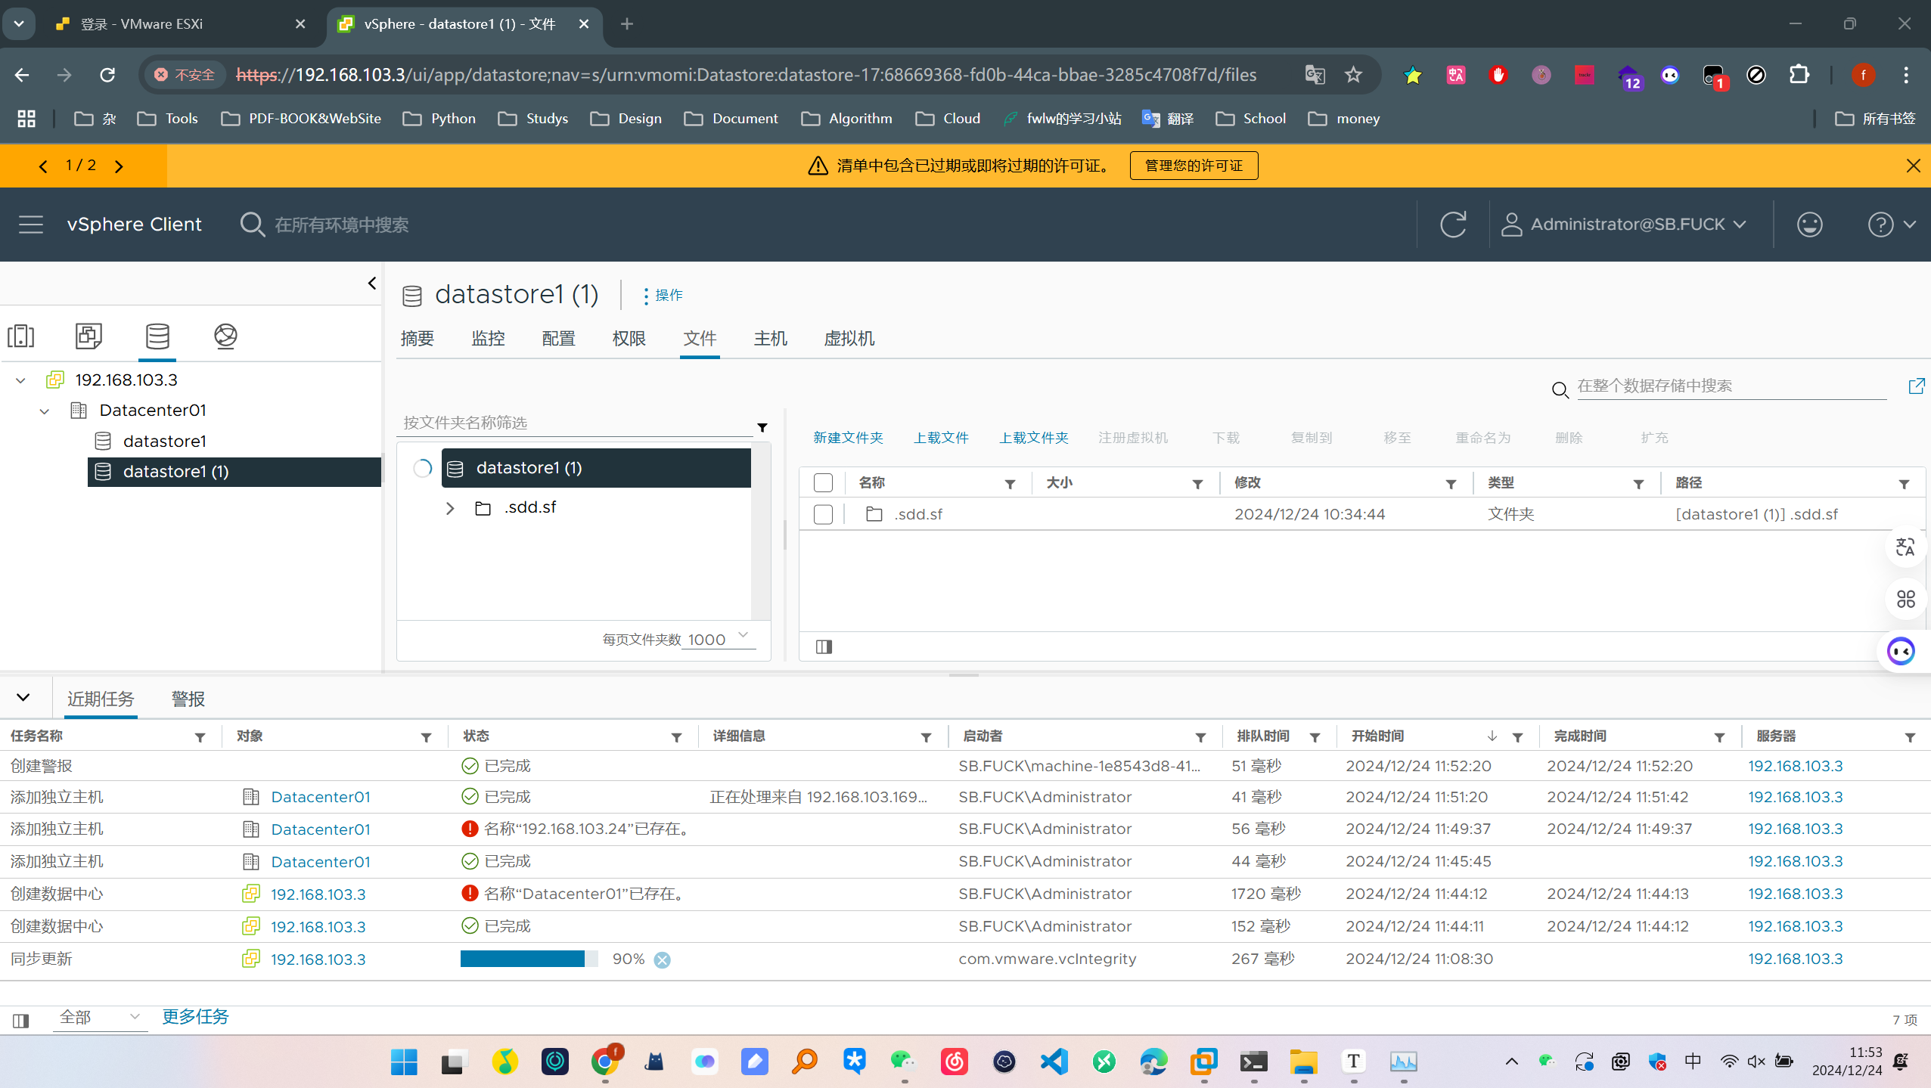Click the folder name filter funnel icon
The height and width of the screenshot is (1088, 1931).
pyautogui.click(x=762, y=428)
